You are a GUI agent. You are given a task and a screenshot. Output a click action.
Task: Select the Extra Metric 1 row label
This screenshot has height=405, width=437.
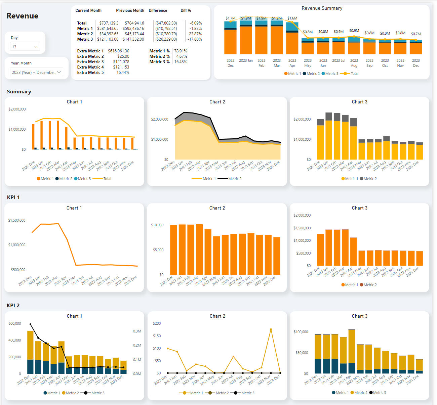(90, 51)
